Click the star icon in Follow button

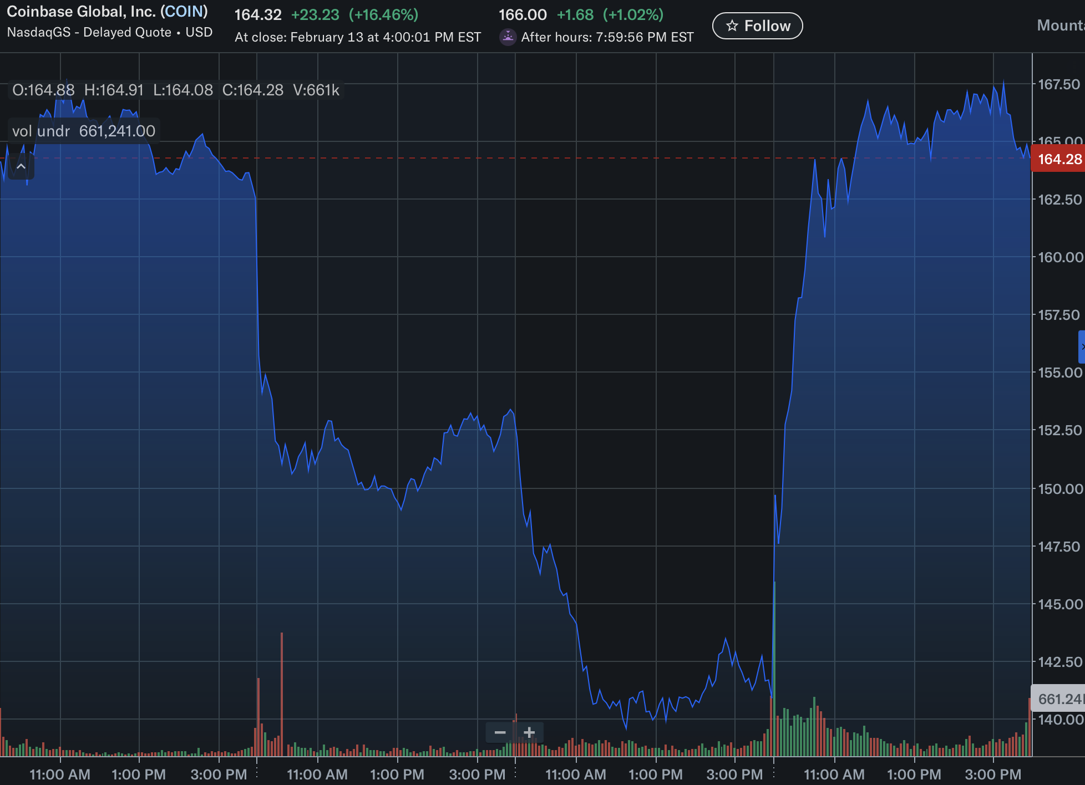(x=732, y=26)
